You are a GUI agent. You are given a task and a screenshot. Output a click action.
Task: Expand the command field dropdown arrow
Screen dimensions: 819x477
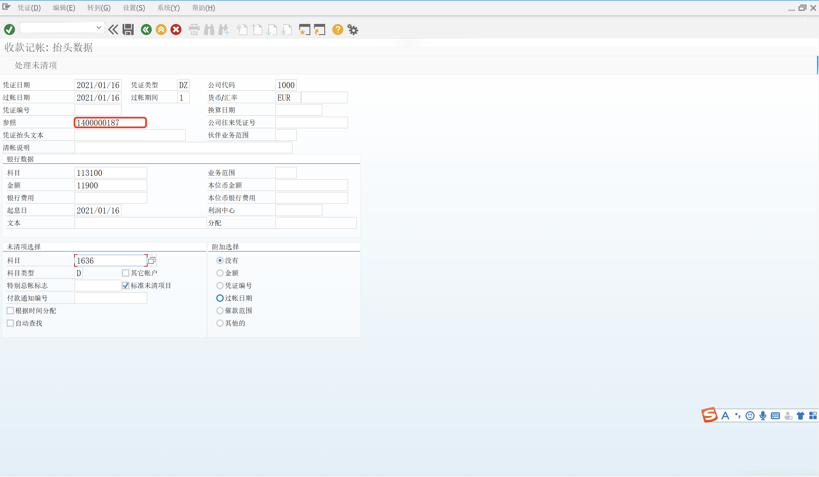coord(99,28)
